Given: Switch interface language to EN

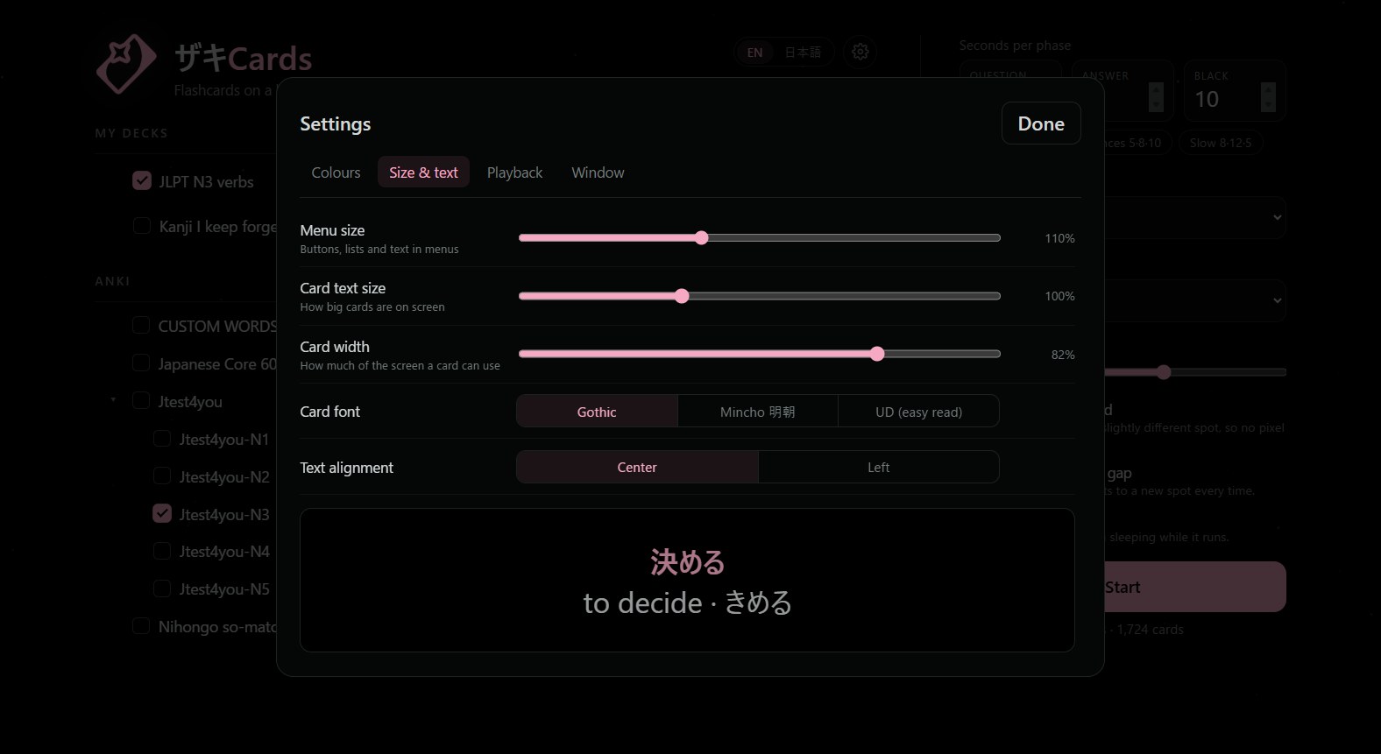Looking at the screenshot, I should tap(754, 53).
